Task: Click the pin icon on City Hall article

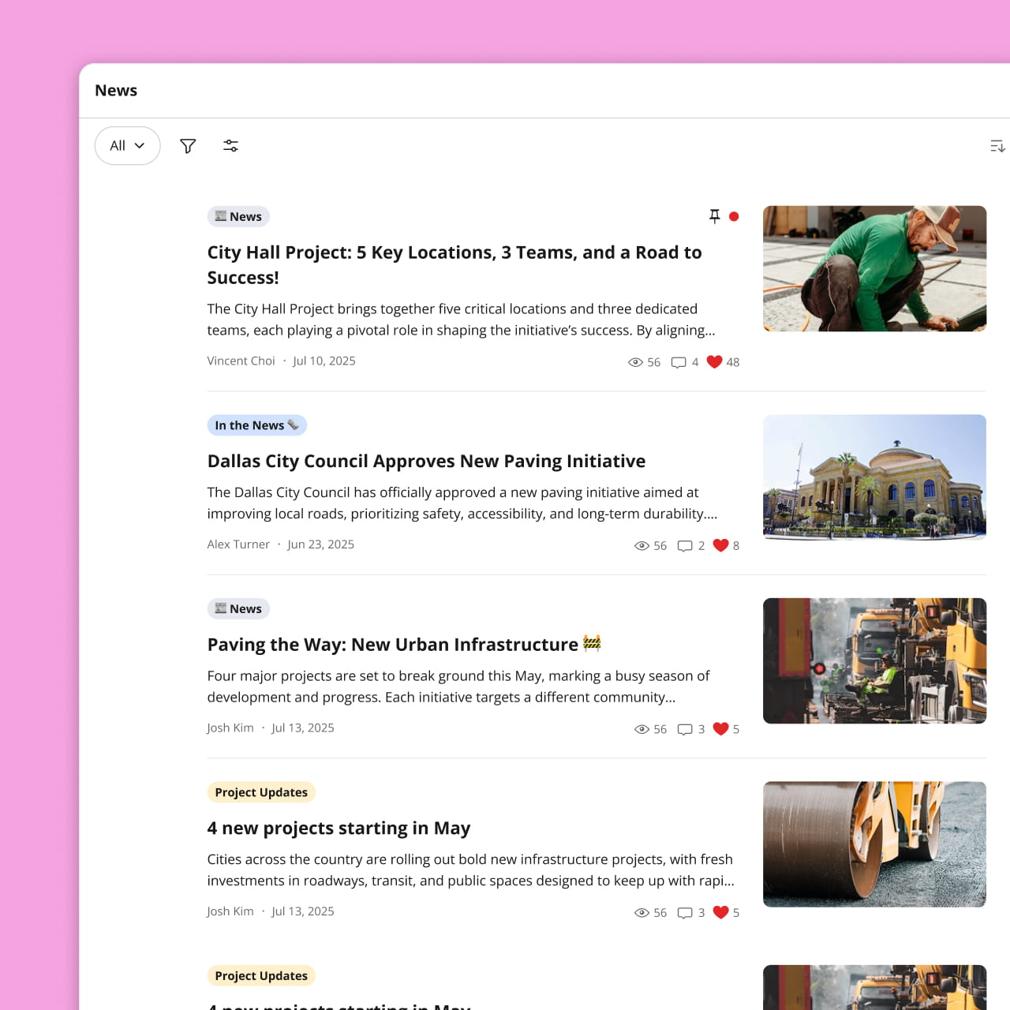Action: click(x=714, y=215)
